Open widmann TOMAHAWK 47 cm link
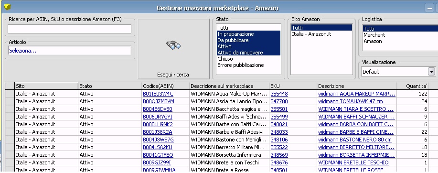Image resolution: width=438 pixels, height=173 pixels. pos(351,101)
